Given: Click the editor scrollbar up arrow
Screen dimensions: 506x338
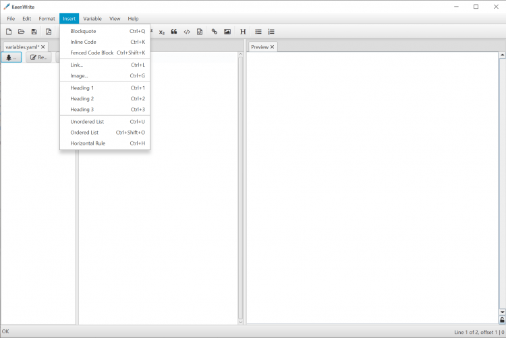Looking at the screenshot, I should point(240,55).
